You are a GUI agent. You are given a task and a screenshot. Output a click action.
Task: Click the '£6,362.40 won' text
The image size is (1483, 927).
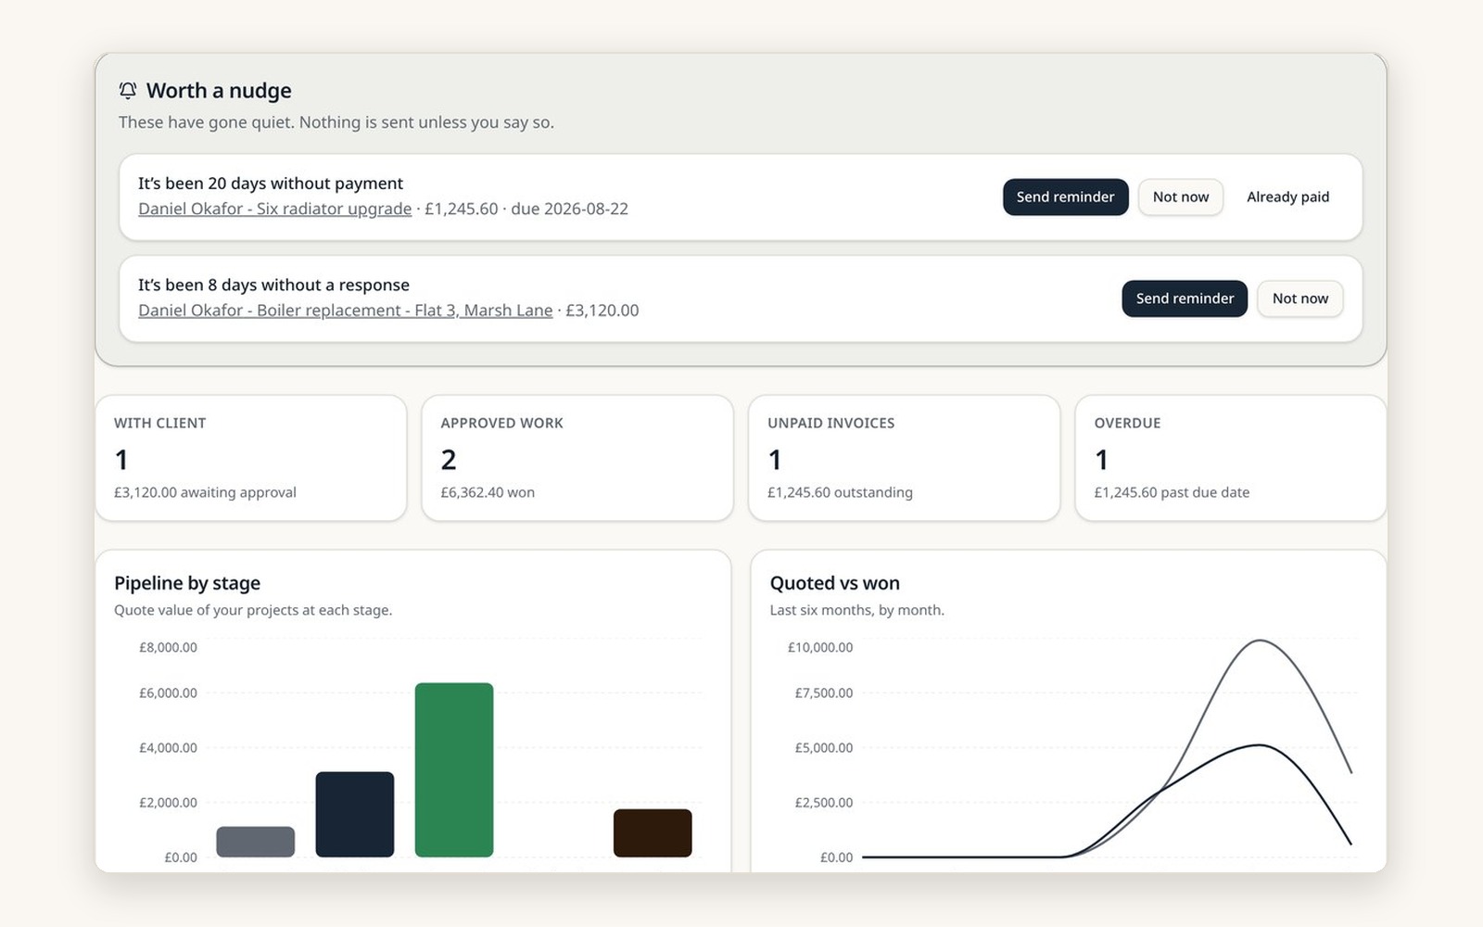[488, 492]
